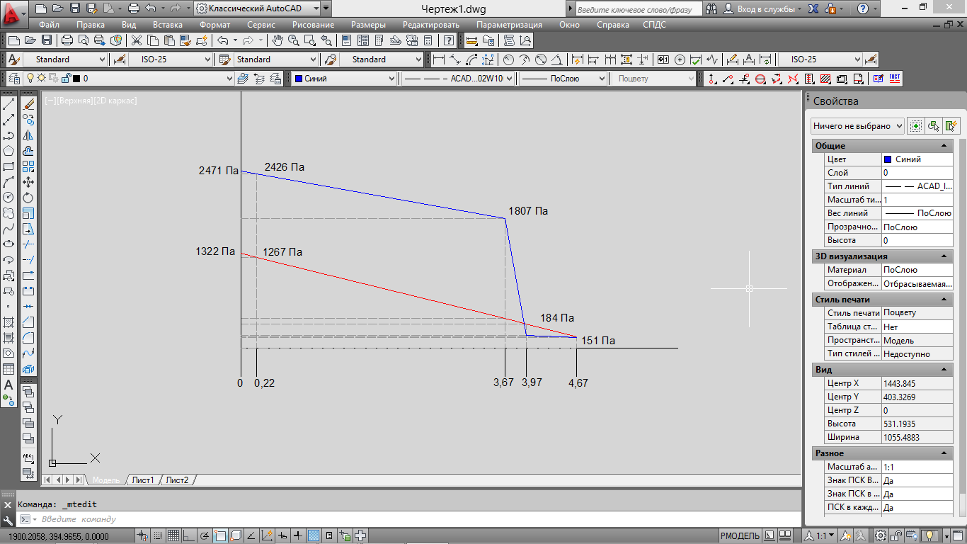
Task: Click the Plot printer icon in standard toolbar
Action: (x=67, y=40)
